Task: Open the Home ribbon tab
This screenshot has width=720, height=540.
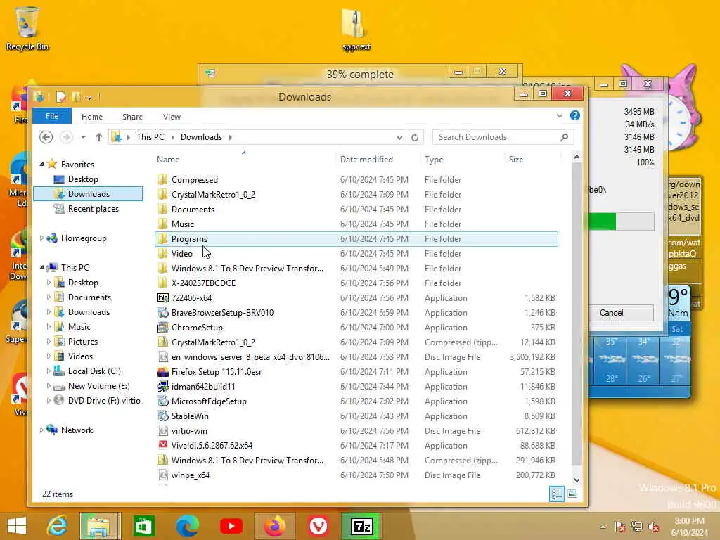Action: point(92,117)
